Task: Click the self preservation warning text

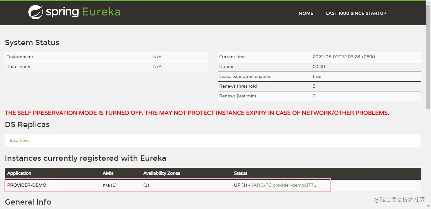Action: click(x=197, y=113)
